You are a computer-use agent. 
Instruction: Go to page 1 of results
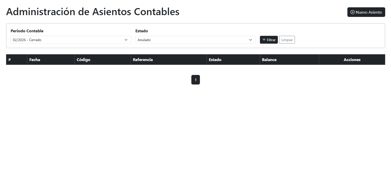(x=196, y=79)
